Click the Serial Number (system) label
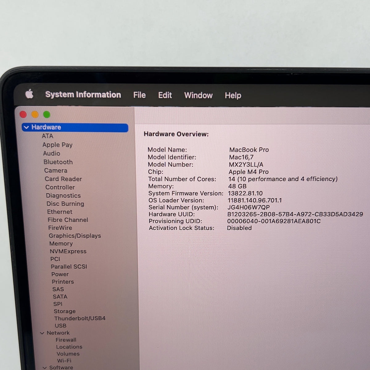The height and width of the screenshot is (370, 370). 183,208
